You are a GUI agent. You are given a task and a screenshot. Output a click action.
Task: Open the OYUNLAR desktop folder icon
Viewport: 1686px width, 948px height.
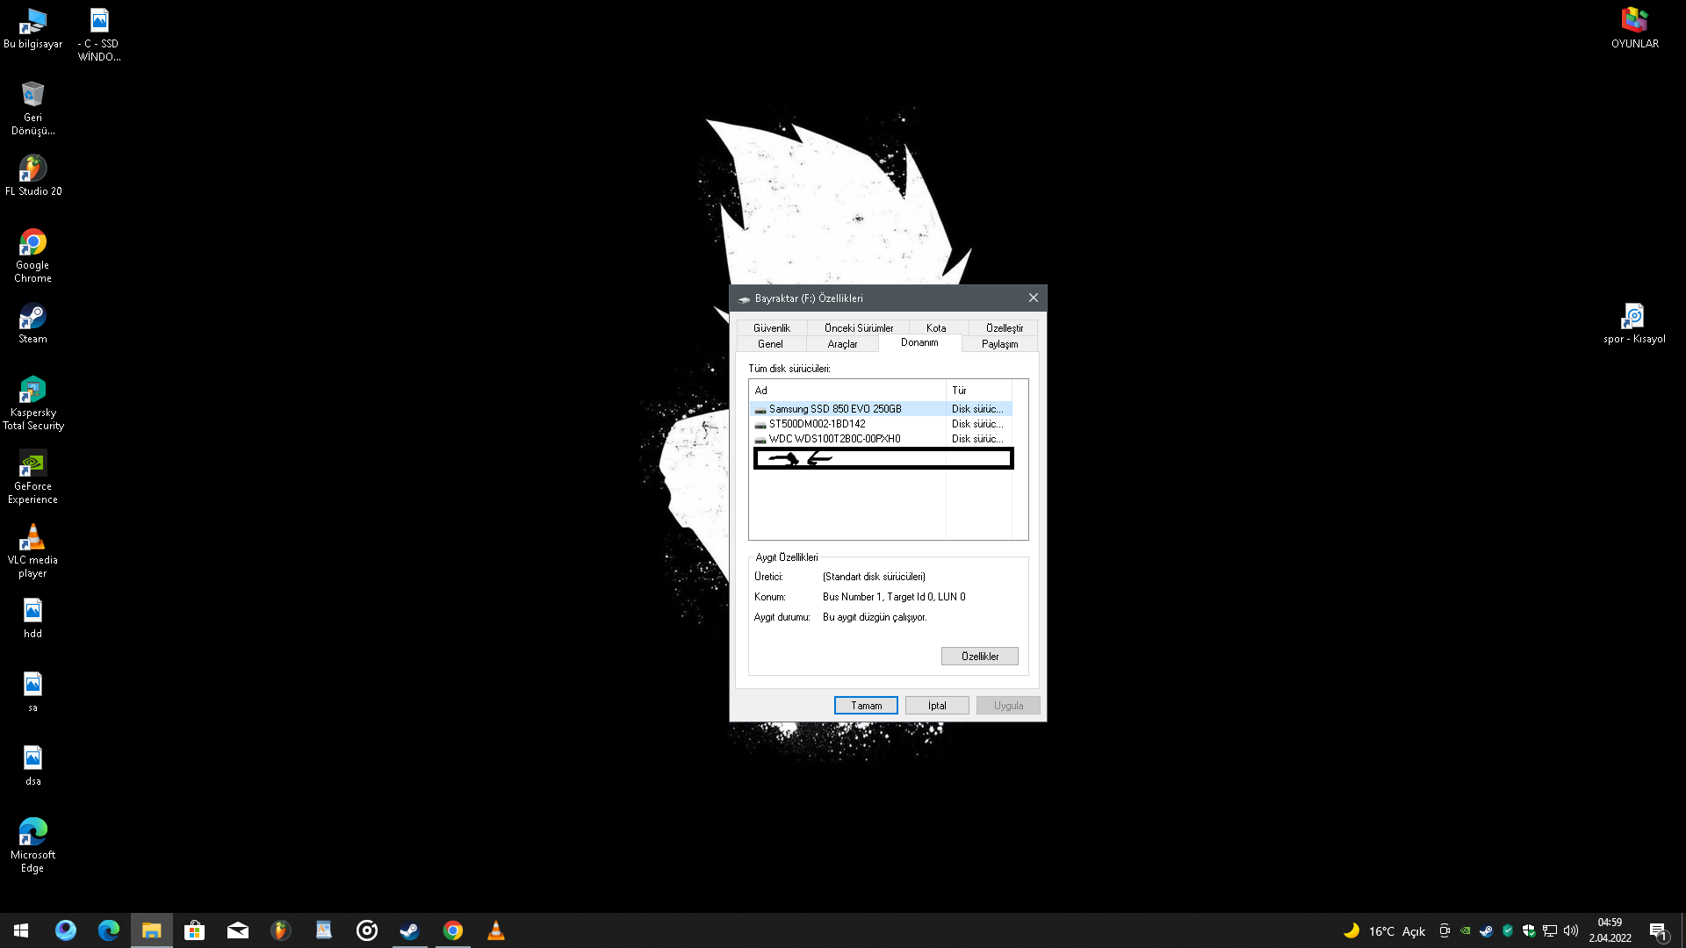click(x=1634, y=21)
